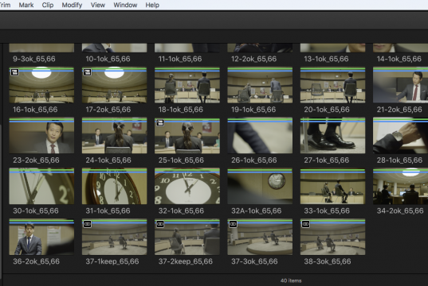Select the 30-1ok_65,66 clock clip thumbnail

41,187
